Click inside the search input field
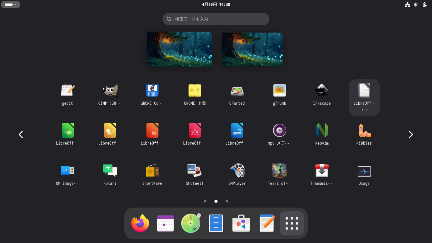The image size is (432, 243). pyautogui.click(x=216, y=19)
